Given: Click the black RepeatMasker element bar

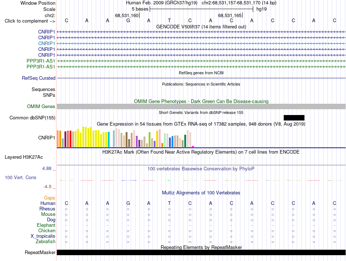Looking at the screenshot, I should (x=201, y=252).
